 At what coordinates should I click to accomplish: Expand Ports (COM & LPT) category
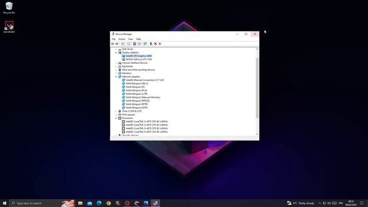(116, 111)
